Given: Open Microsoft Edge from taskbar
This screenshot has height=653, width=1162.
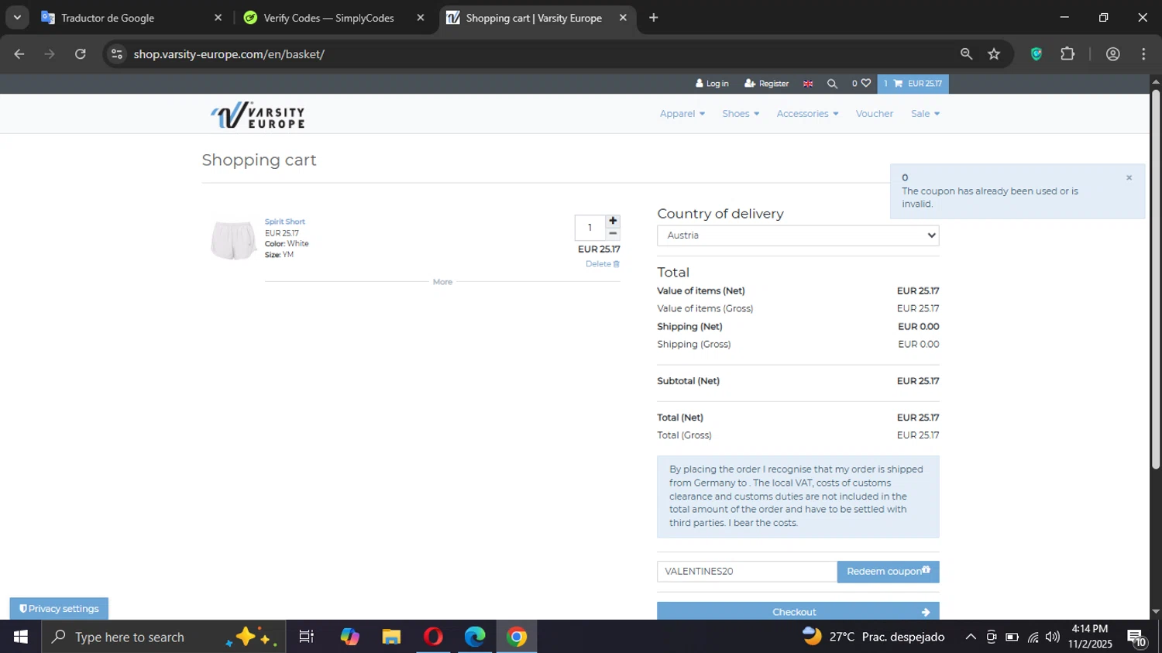Looking at the screenshot, I should [x=475, y=637].
